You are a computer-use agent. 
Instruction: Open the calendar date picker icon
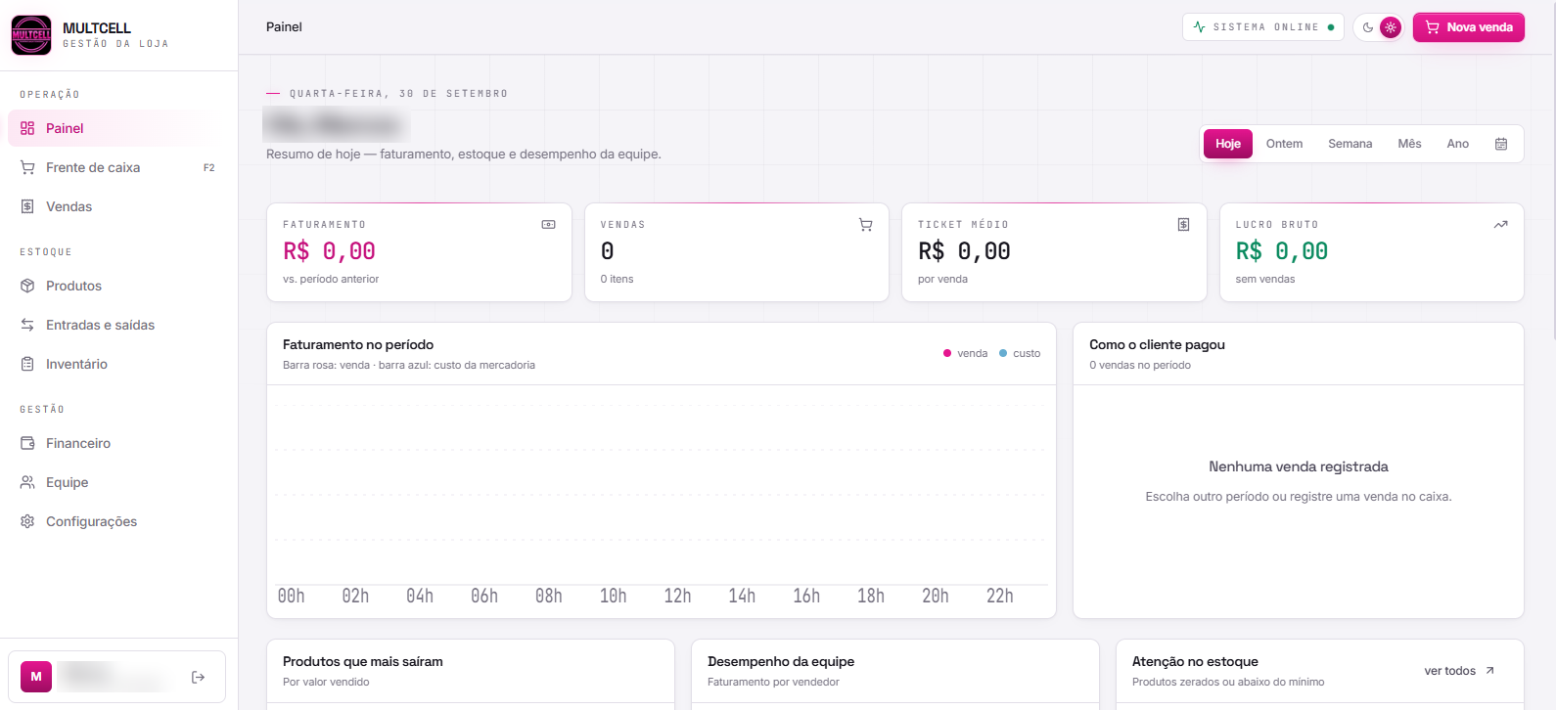pyautogui.click(x=1501, y=144)
